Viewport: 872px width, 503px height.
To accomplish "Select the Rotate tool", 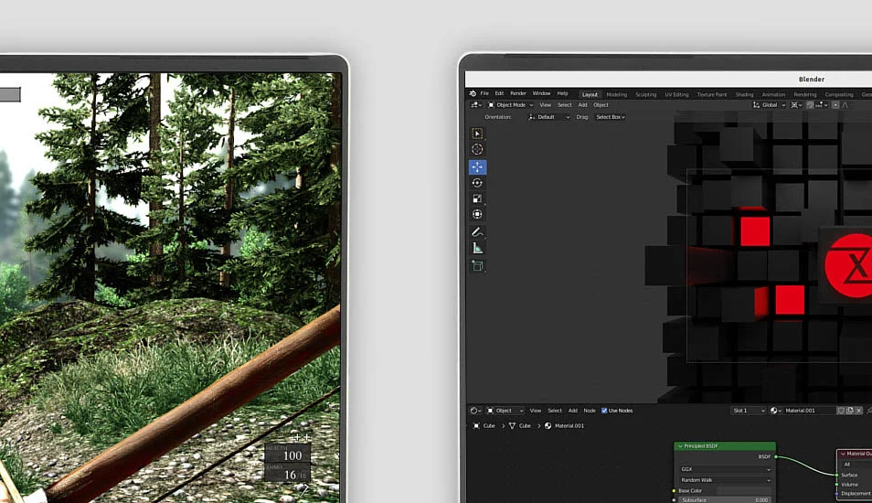I will [477, 183].
